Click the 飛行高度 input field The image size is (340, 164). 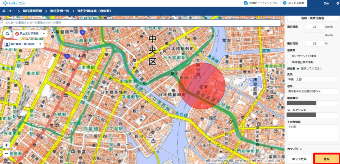(314, 44)
